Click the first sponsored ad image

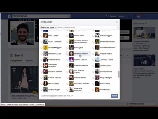145,33
